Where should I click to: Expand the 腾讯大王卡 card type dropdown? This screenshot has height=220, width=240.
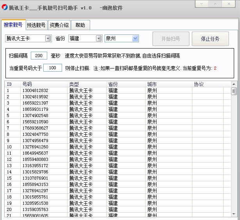point(48,39)
